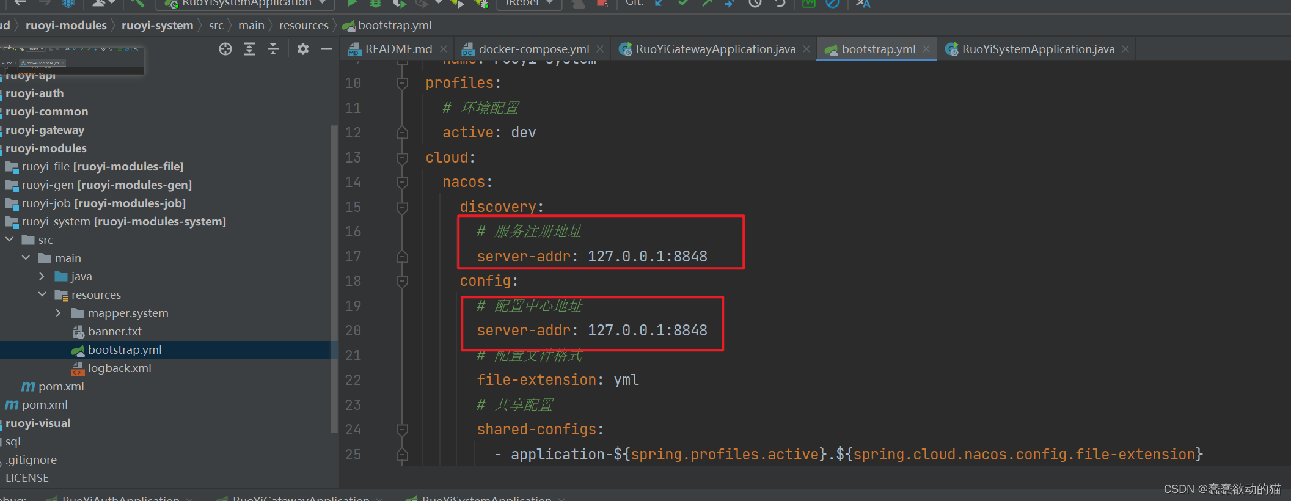Screen dimensions: 1291x501
Task: Run the app with the green play icon
Action: [x=353, y=3]
